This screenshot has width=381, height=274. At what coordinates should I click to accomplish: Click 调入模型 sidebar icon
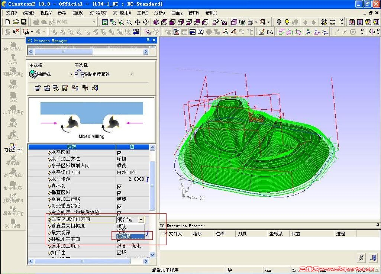pos(13,46)
